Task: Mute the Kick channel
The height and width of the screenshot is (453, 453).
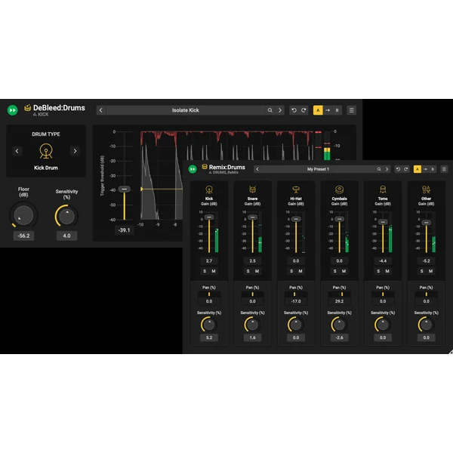Action: coord(214,271)
